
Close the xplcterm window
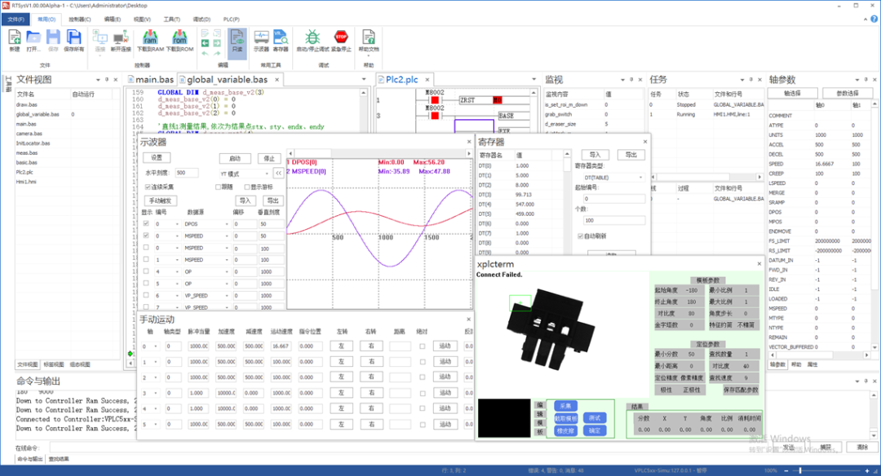(x=759, y=264)
